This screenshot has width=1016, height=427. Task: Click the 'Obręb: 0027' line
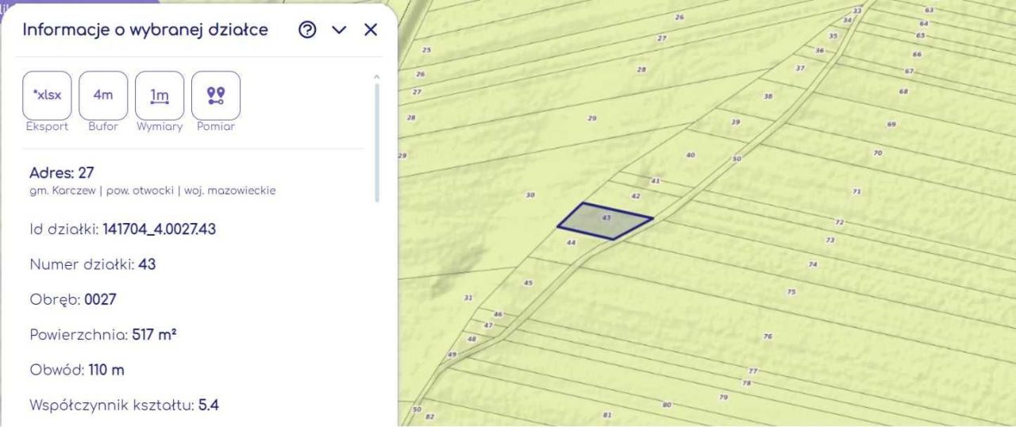point(73,300)
